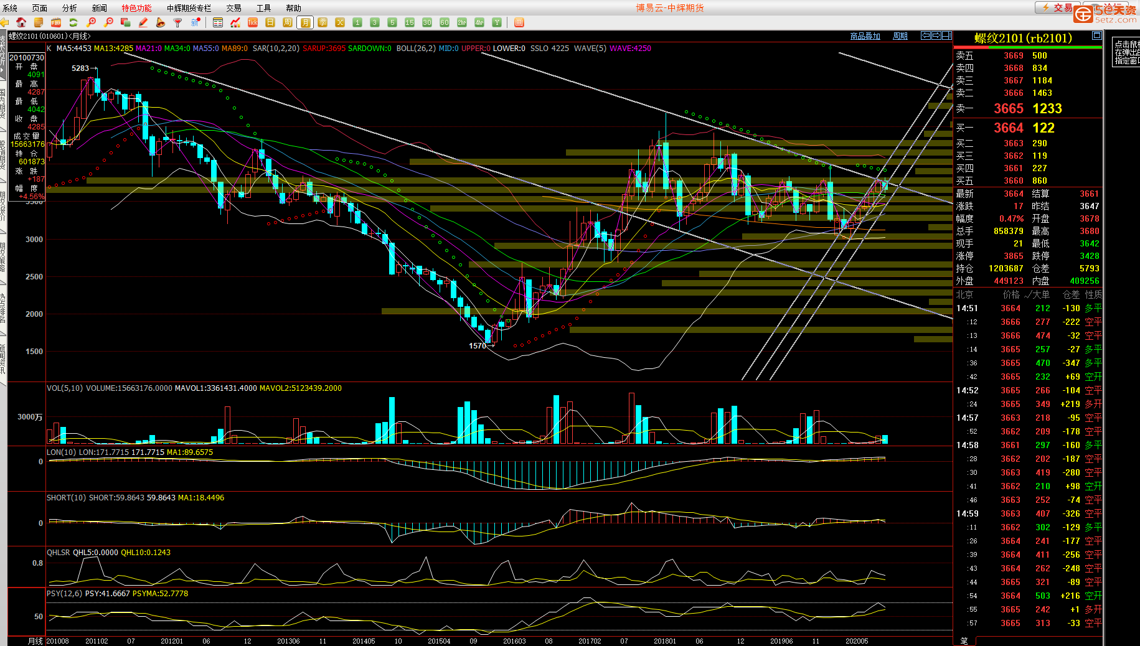Click the zoom in magnifier icon
The width and height of the screenshot is (1140, 646).
(x=92, y=22)
